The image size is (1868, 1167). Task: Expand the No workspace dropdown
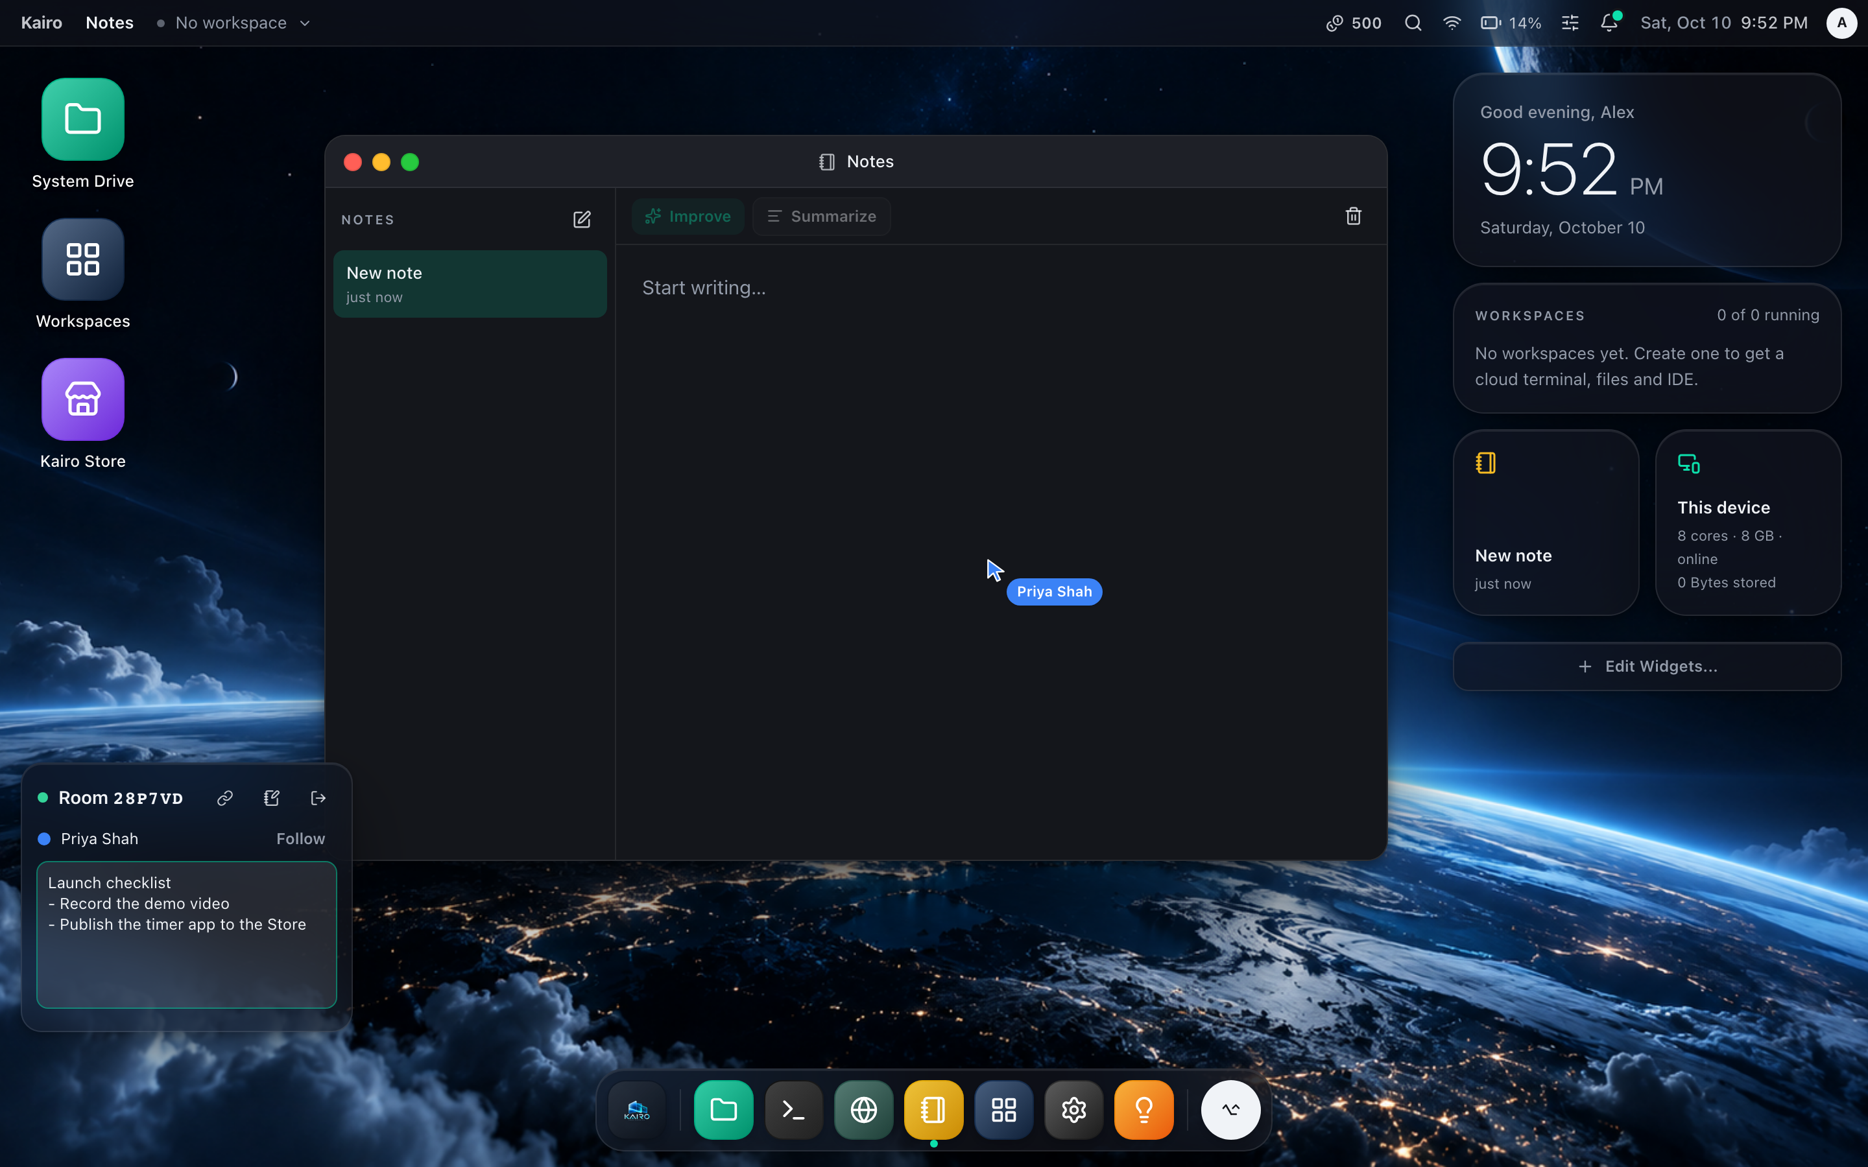pos(234,23)
